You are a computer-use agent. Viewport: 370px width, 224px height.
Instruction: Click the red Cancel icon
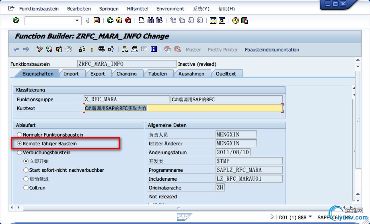128,20
